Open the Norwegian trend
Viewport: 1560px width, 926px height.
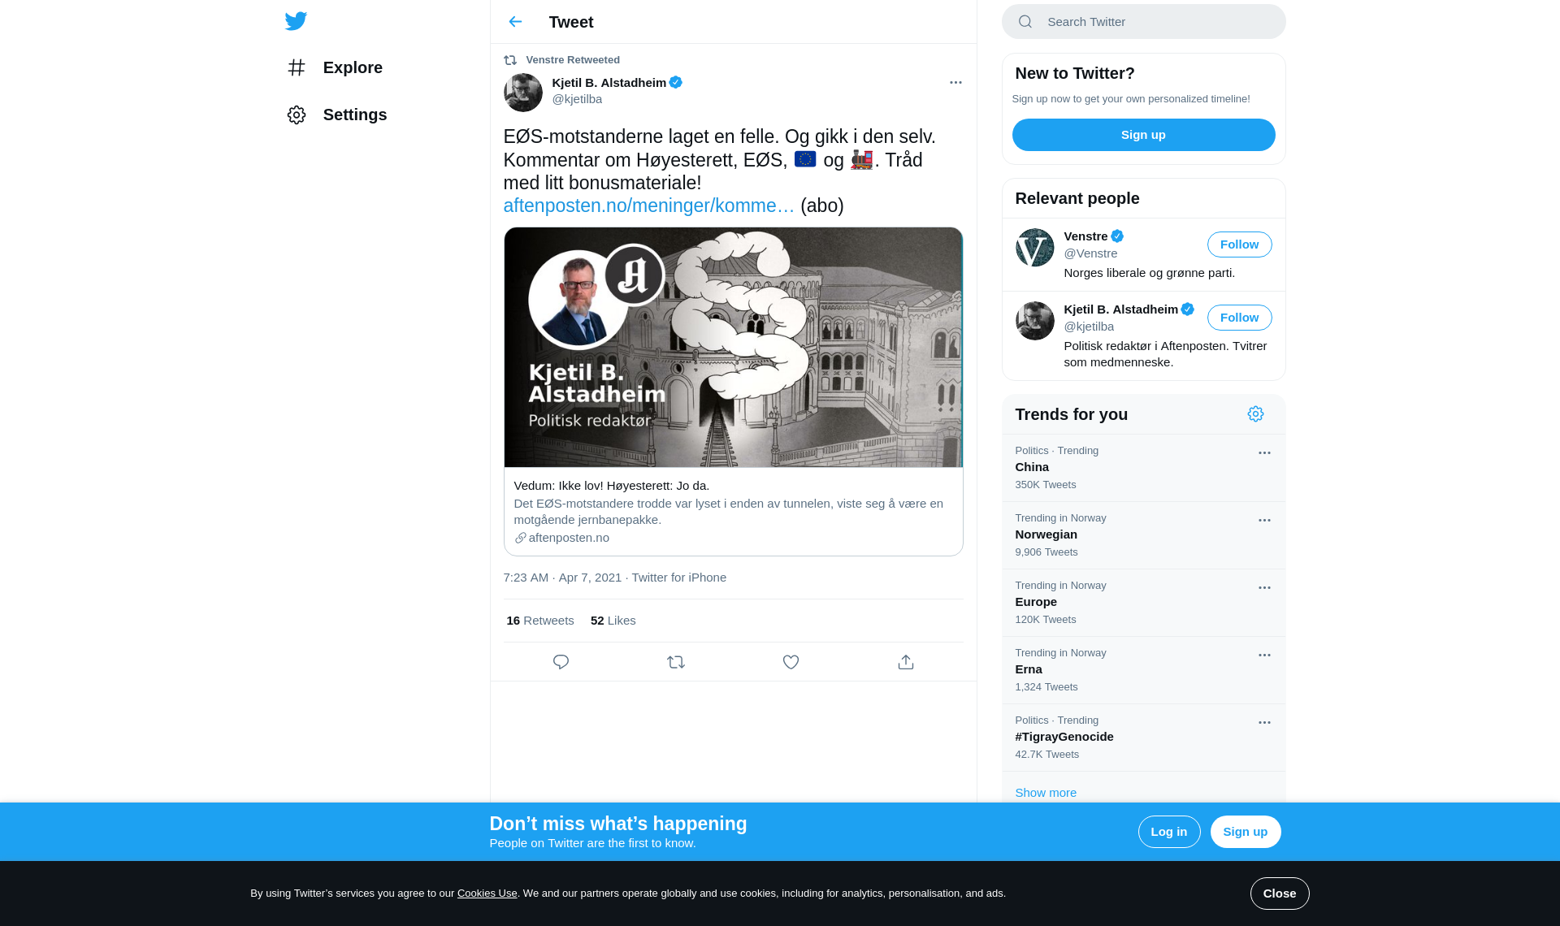point(1143,535)
